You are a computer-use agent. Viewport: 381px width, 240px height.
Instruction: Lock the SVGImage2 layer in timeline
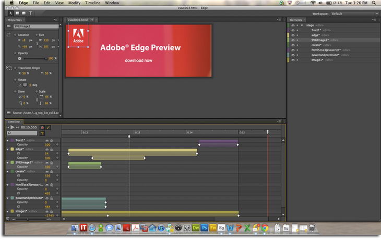pyautogui.click(x=52, y=162)
